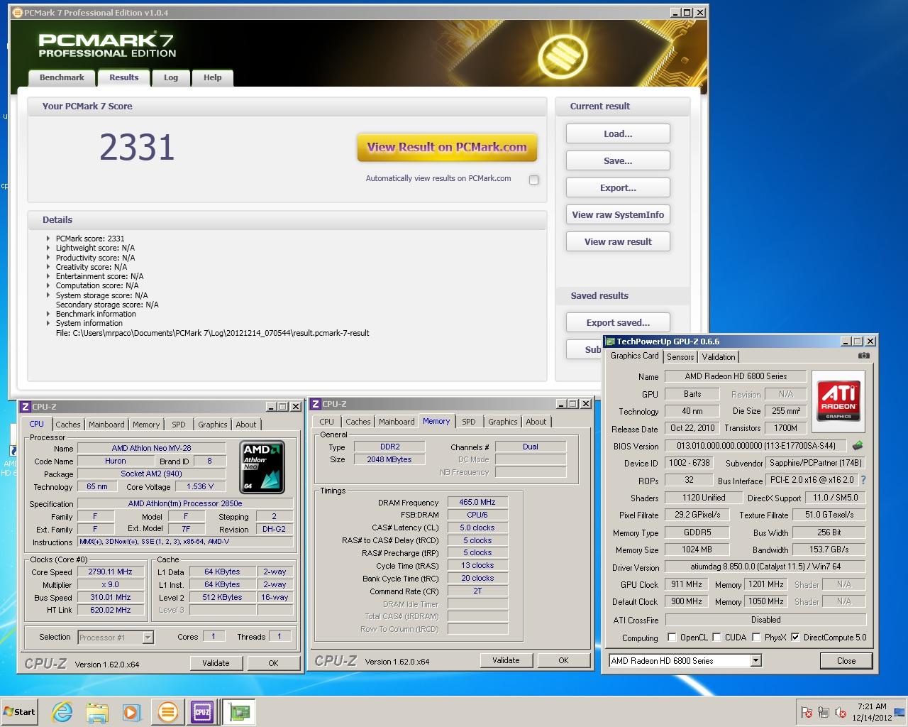The image size is (908, 727).
Task: Click the GPU-Z Driver Version field
Action: (x=765, y=567)
